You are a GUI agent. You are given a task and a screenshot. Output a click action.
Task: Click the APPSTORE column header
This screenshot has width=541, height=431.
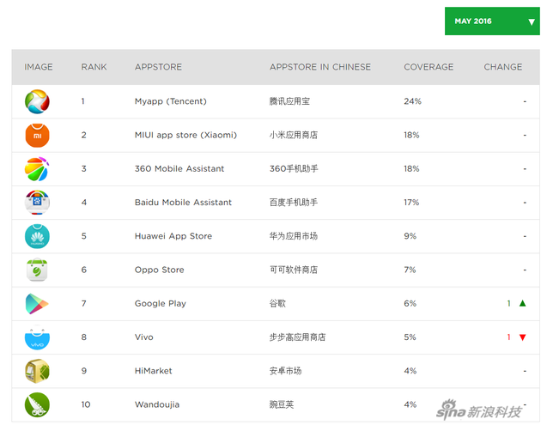(x=158, y=67)
